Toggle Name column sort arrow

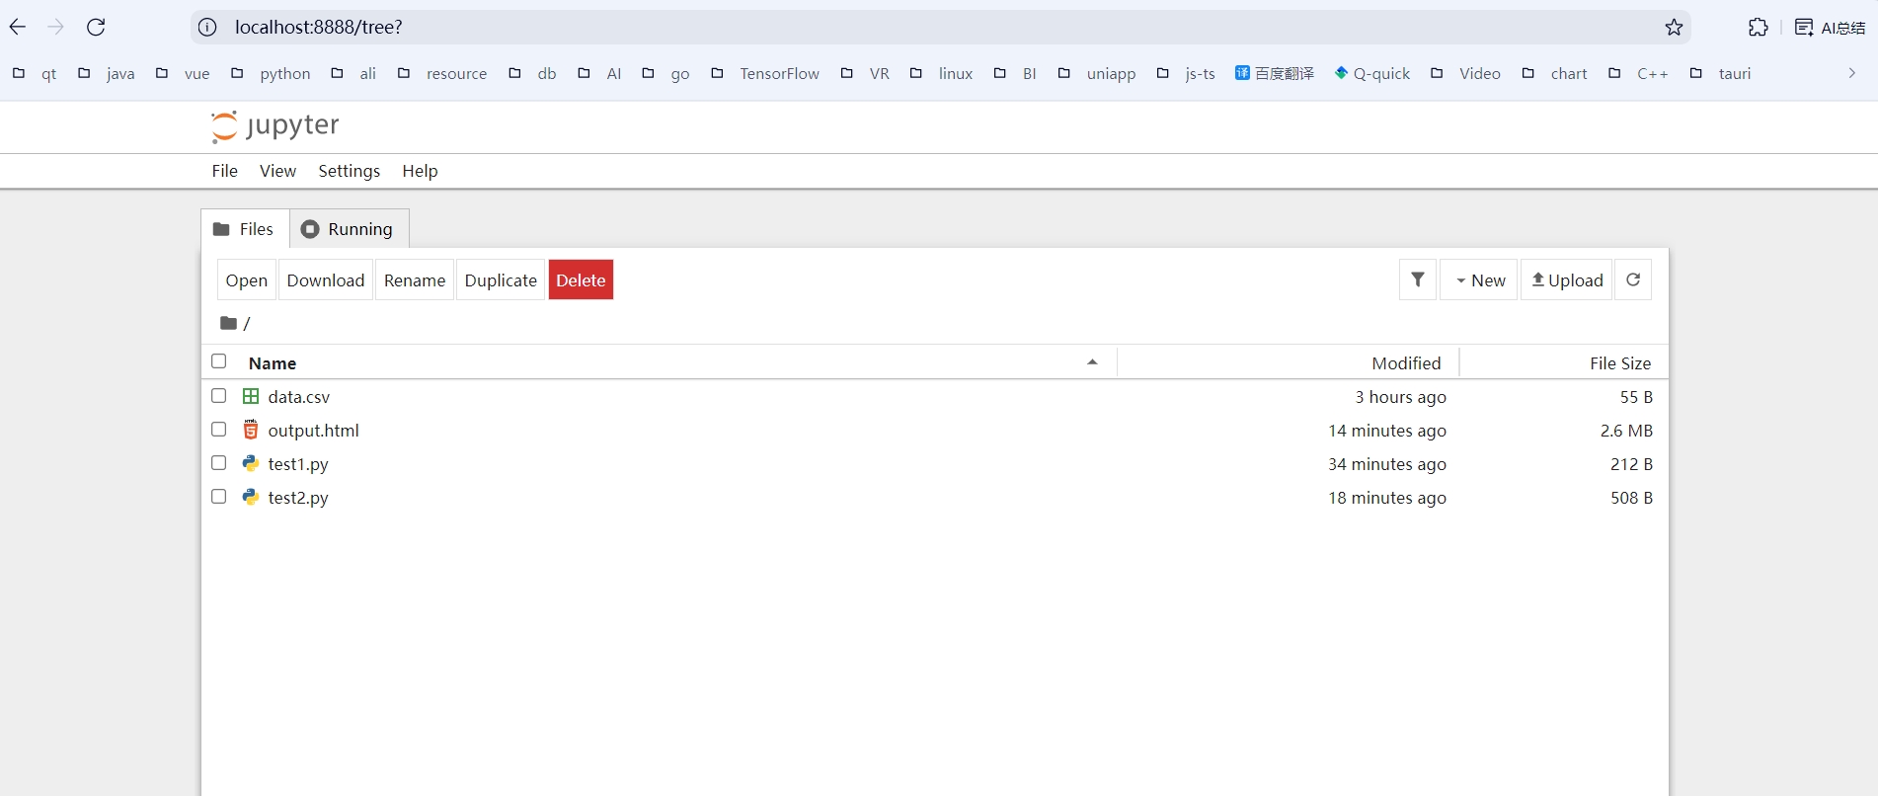pos(1092,361)
